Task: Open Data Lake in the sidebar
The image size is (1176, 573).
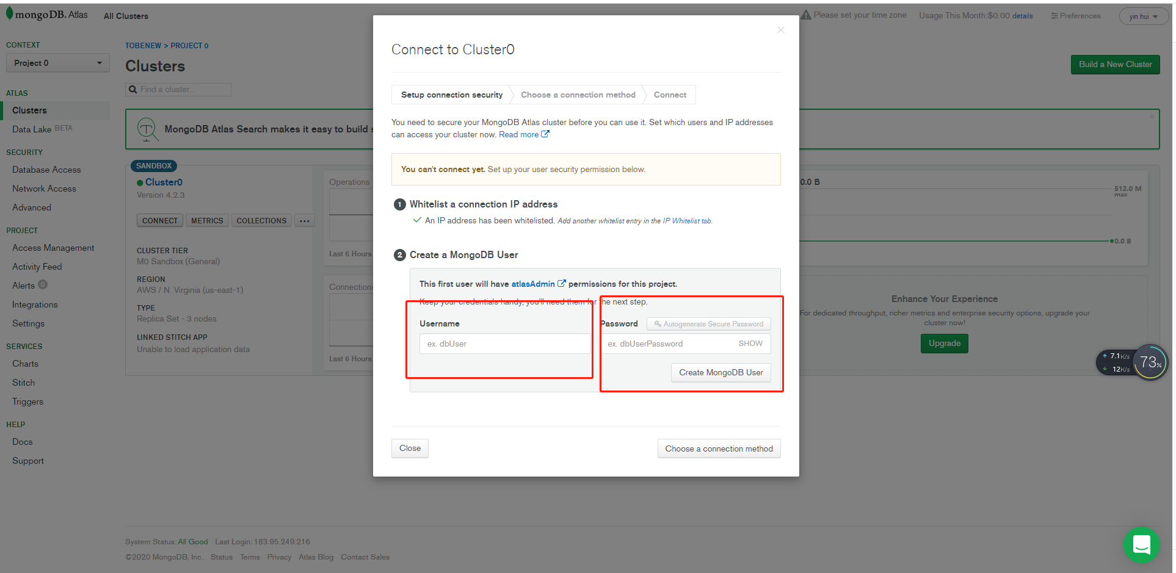Action: tap(32, 129)
